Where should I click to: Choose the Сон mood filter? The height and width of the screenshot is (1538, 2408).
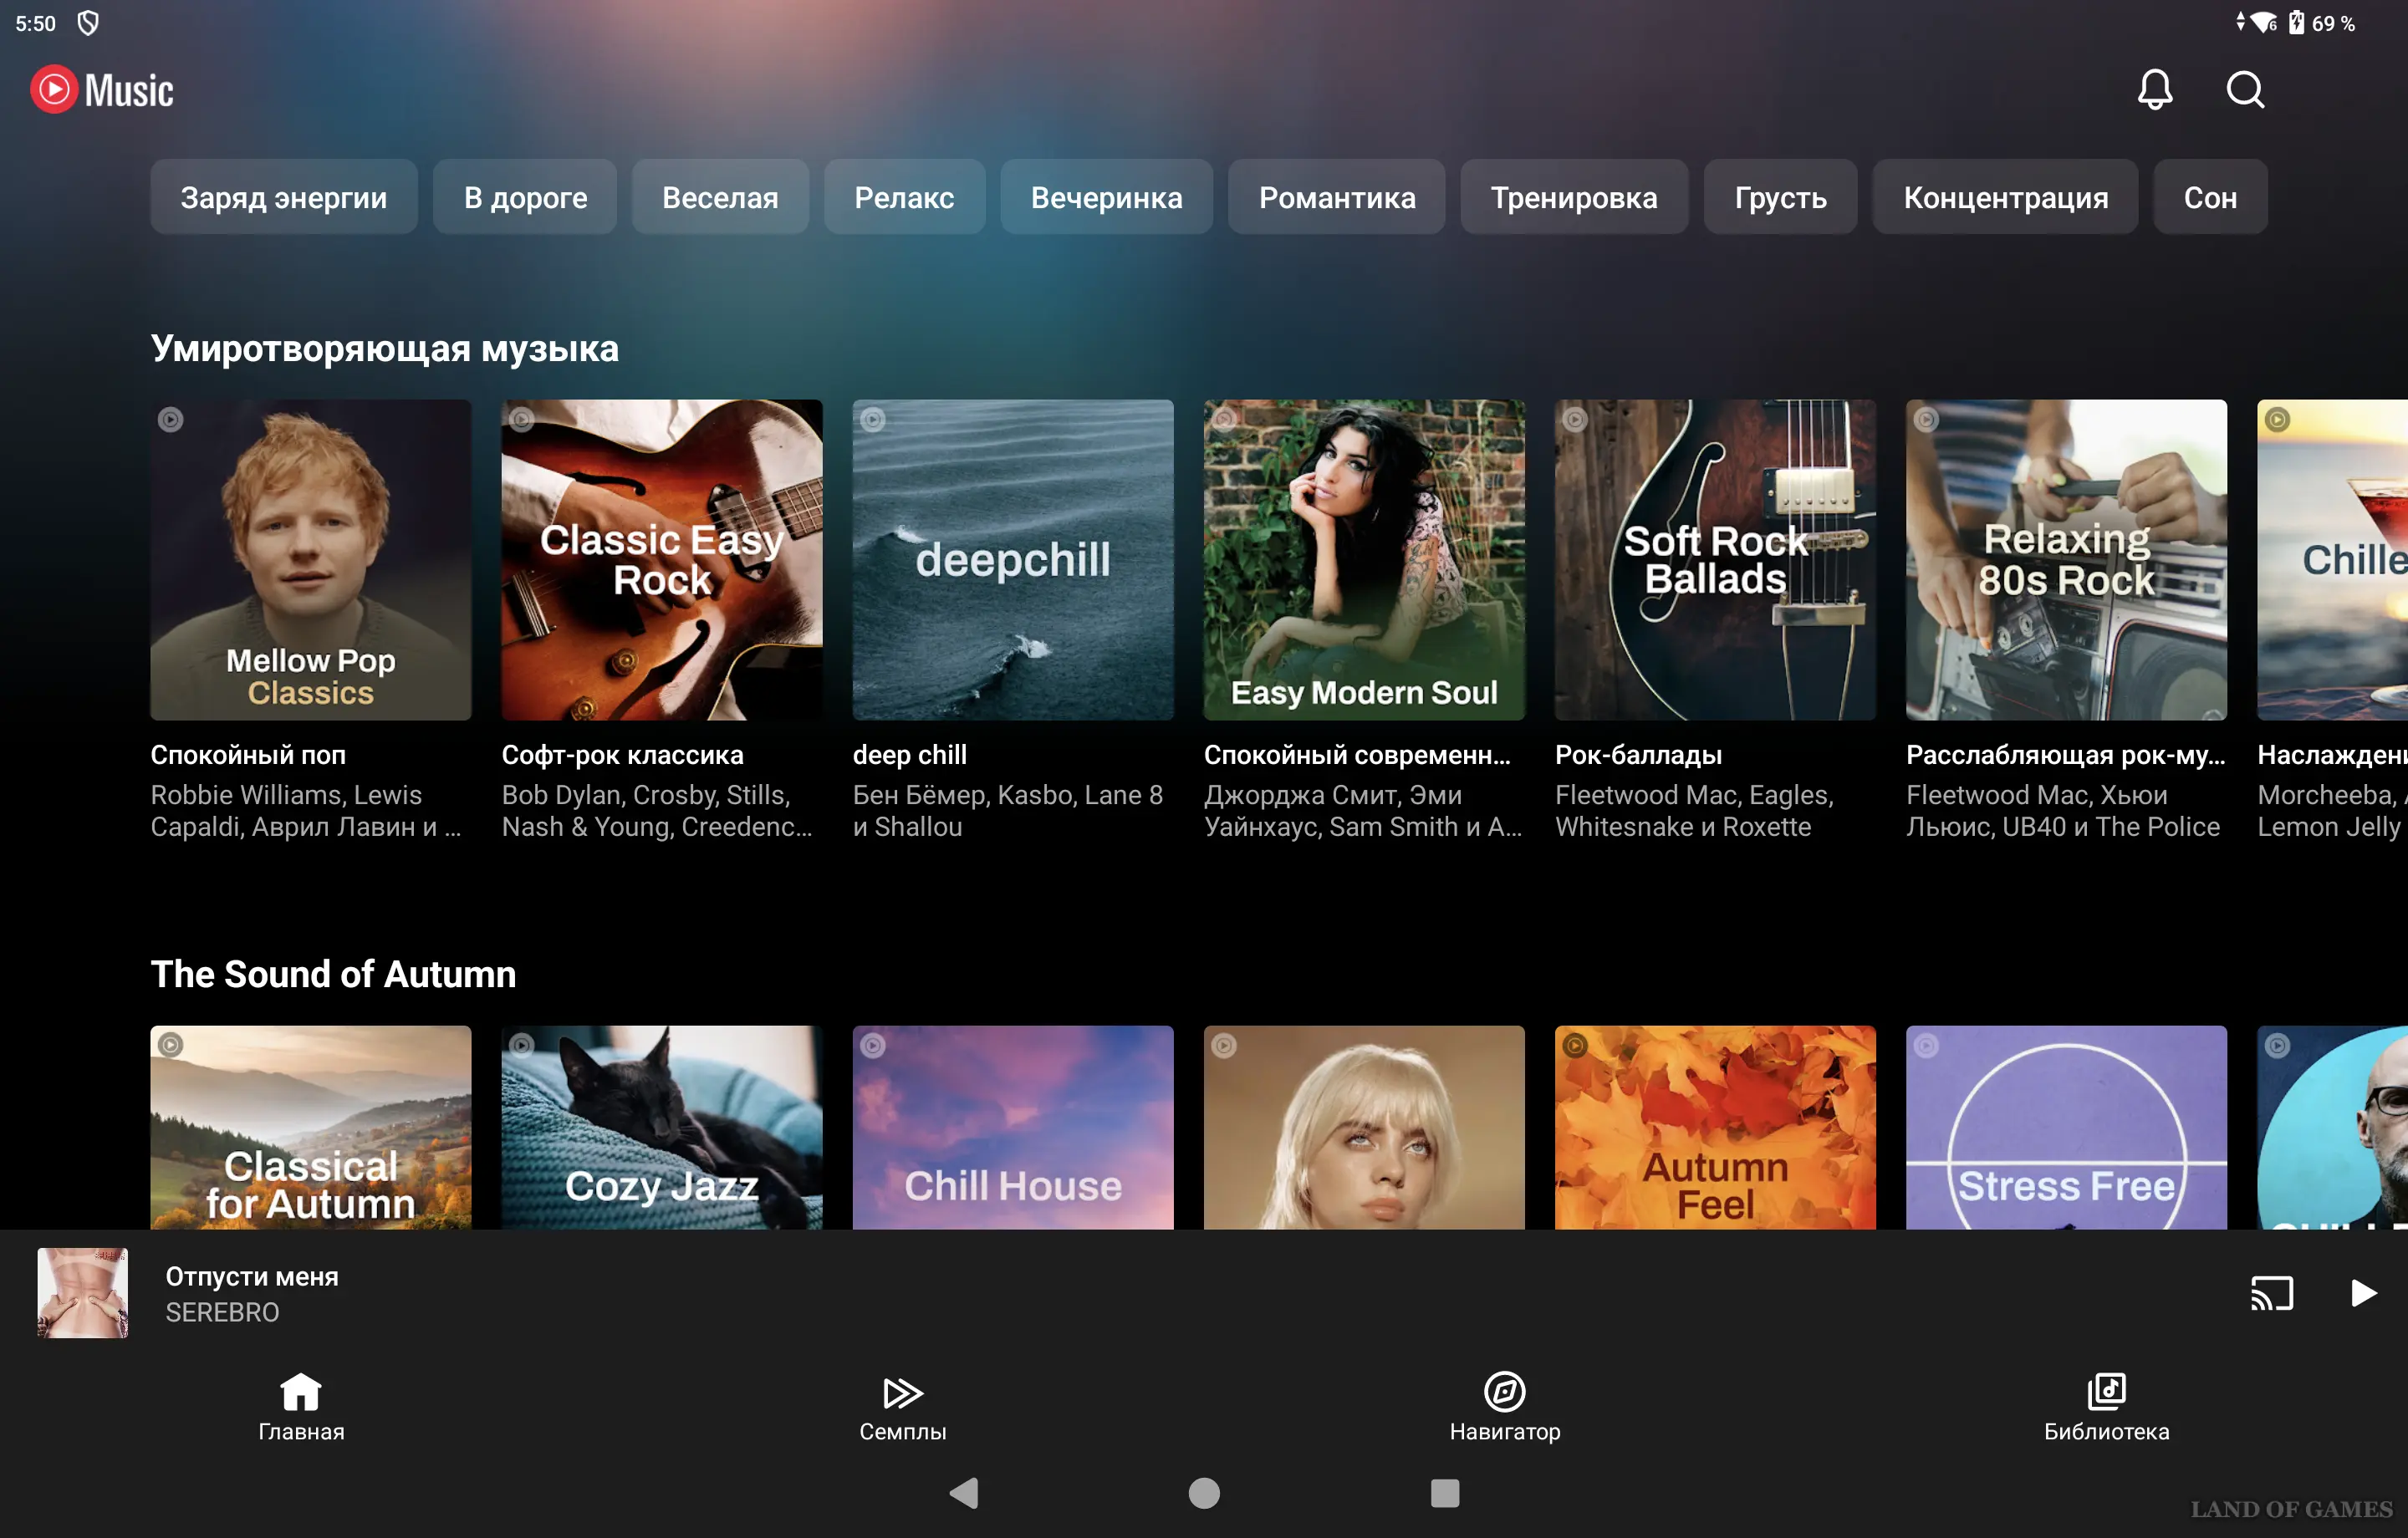coord(2209,197)
